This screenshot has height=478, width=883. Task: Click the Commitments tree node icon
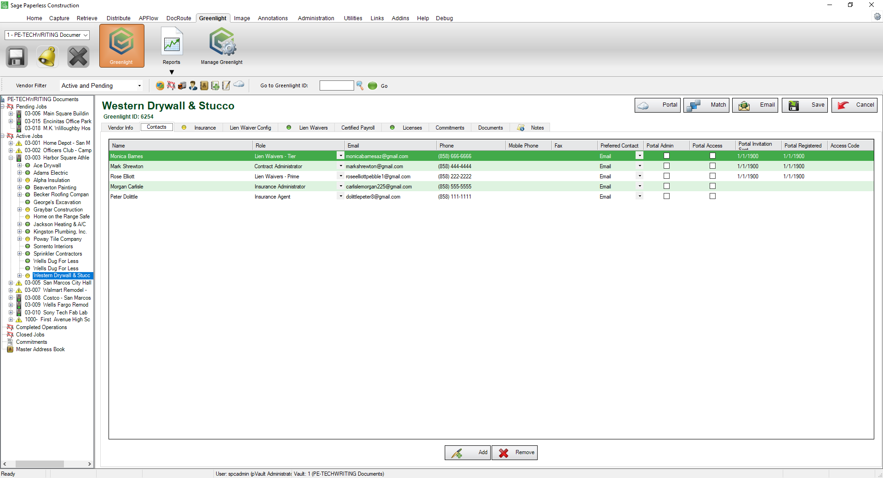point(10,342)
